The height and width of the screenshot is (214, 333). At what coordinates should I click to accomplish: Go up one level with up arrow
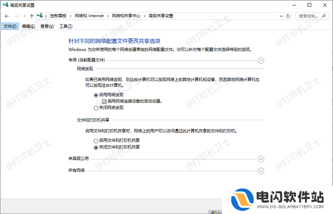coord(32,16)
